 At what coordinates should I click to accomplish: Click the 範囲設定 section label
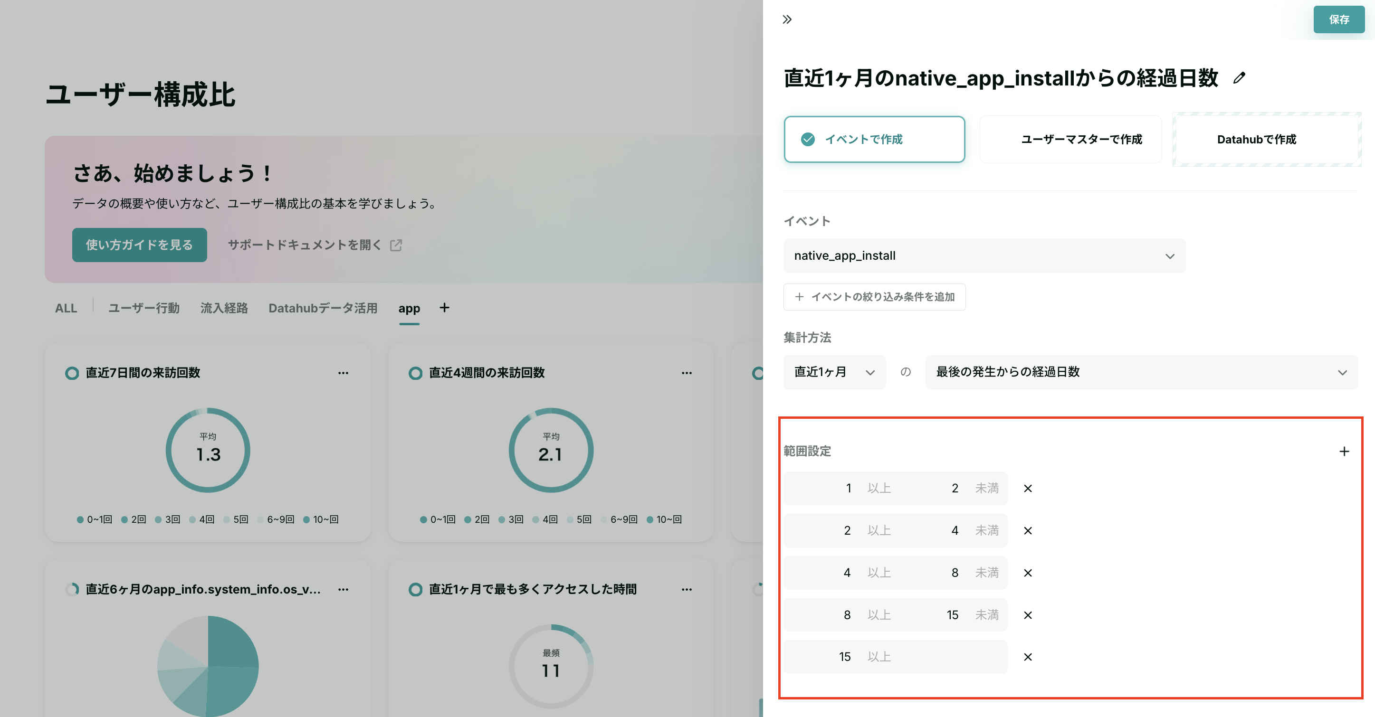[807, 451]
